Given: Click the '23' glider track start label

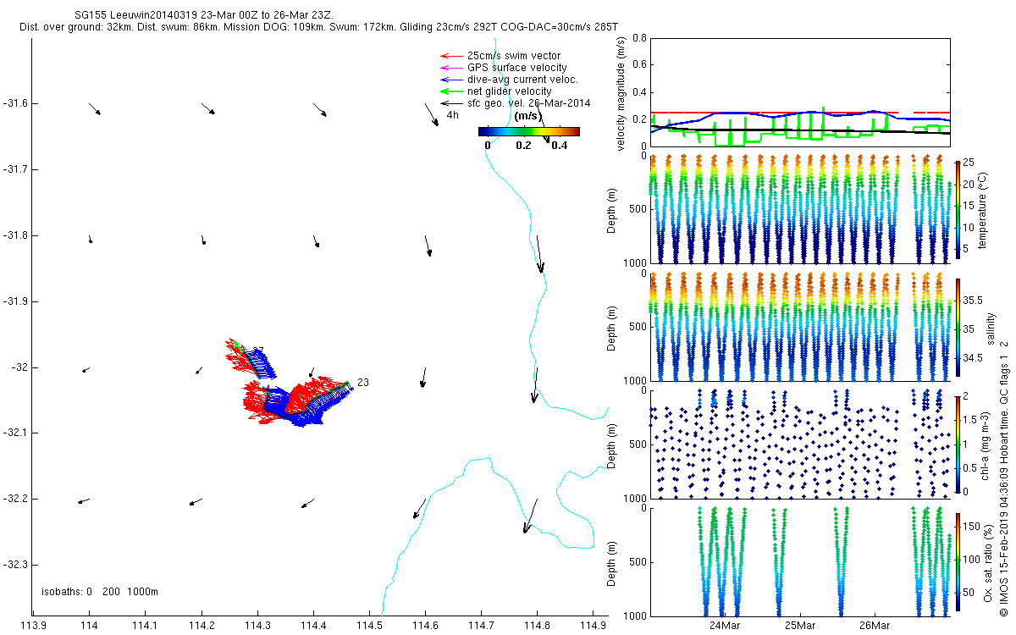Looking at the screenshot, I should (363, 383).
